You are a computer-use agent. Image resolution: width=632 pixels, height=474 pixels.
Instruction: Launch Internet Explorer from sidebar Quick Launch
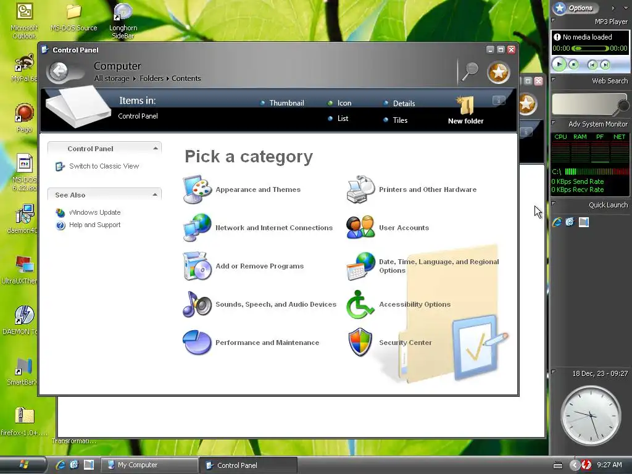point(557,222)
